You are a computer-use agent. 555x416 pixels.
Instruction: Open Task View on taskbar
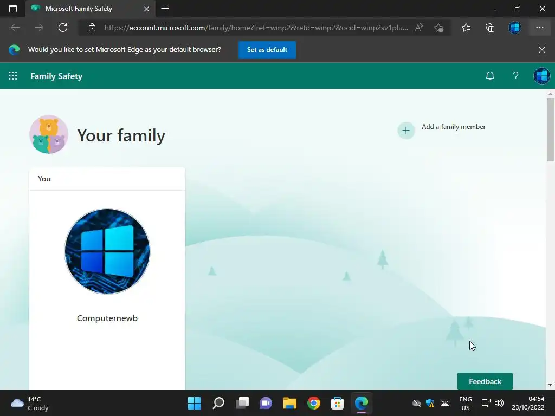click(242, 403)
